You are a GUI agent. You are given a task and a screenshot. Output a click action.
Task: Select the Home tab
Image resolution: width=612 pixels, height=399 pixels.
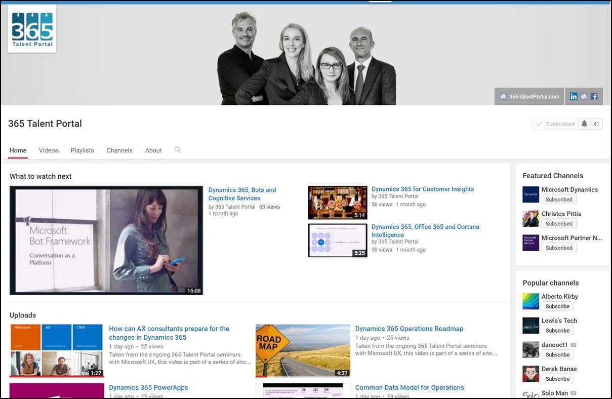pos(18,150)
